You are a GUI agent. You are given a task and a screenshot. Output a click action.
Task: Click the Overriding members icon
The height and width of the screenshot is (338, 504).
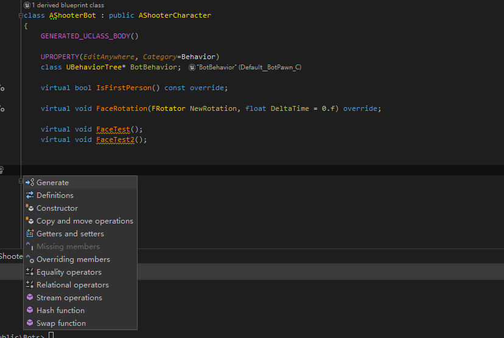30,259
